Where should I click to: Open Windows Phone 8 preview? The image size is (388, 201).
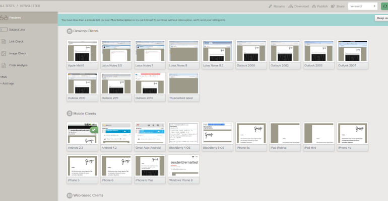[183, 169]
